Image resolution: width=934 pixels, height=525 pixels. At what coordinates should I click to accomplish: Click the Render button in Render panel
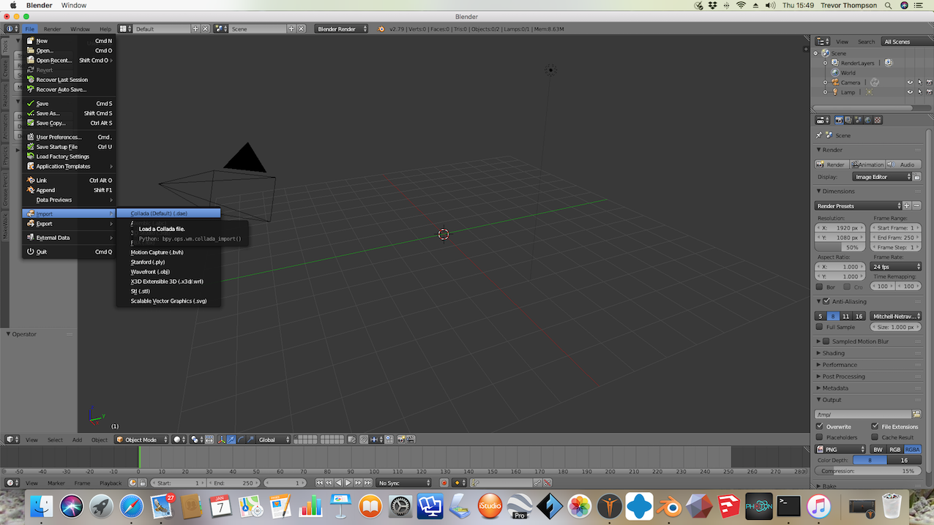tap(832, 165)
